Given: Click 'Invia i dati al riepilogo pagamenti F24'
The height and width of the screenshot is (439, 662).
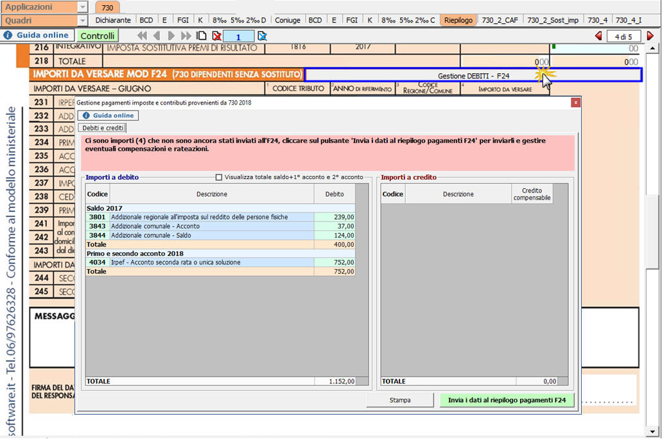Looking at the screenshot, I should [507, 400].
